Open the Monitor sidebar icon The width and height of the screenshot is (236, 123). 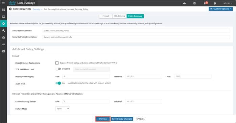click(4, 17)
